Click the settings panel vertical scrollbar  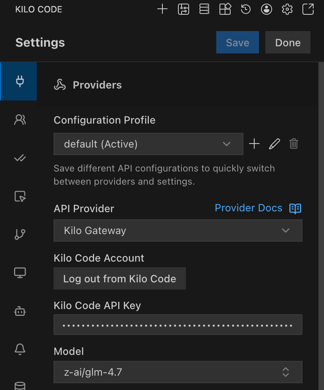321,226
